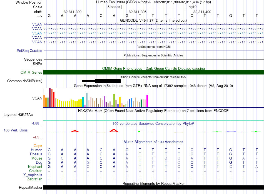Click the chr5:82,811,388-82,811,404 (17 bp) header text

pyautogui.click(x=182, y=2)
